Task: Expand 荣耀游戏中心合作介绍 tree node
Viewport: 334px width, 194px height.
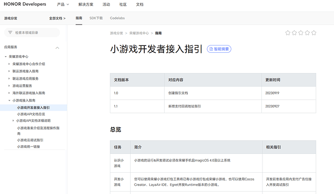Action: (9, 64)
